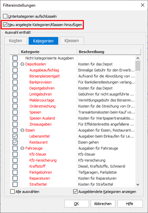This screenshot has width=148, height=213.
Task: Click the Abbrechen button
Action: click(x=103, y=204)
